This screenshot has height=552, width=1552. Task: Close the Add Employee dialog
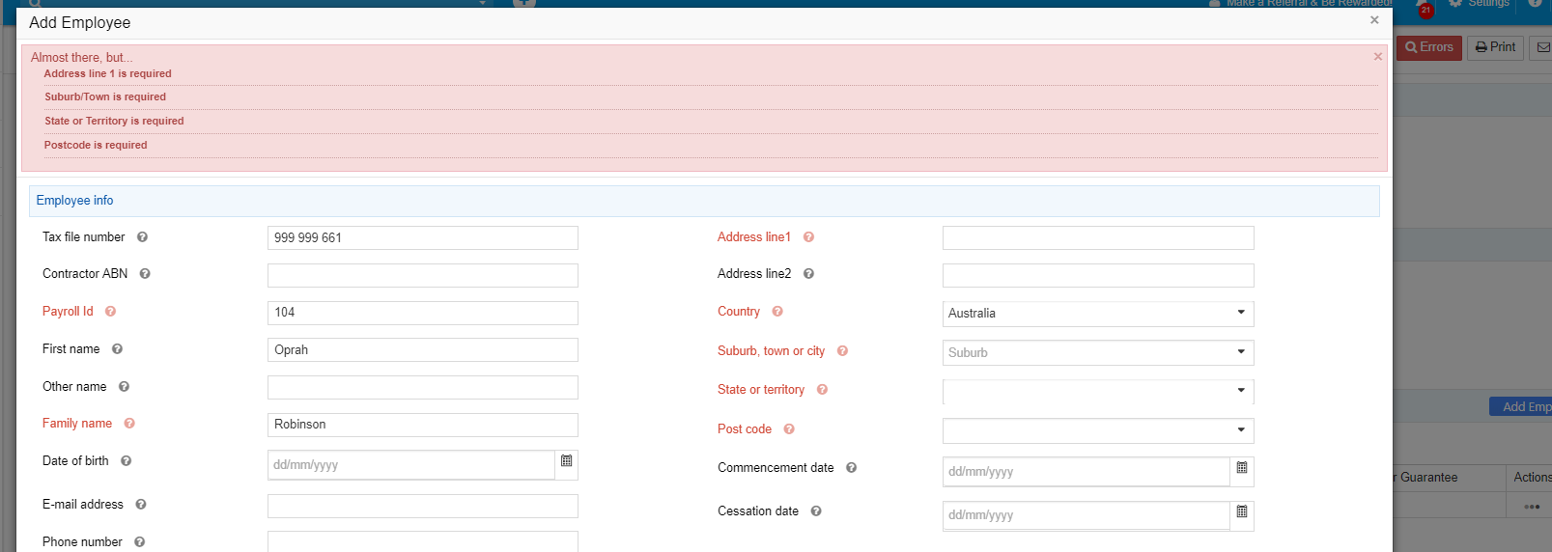coord(1374,20)
